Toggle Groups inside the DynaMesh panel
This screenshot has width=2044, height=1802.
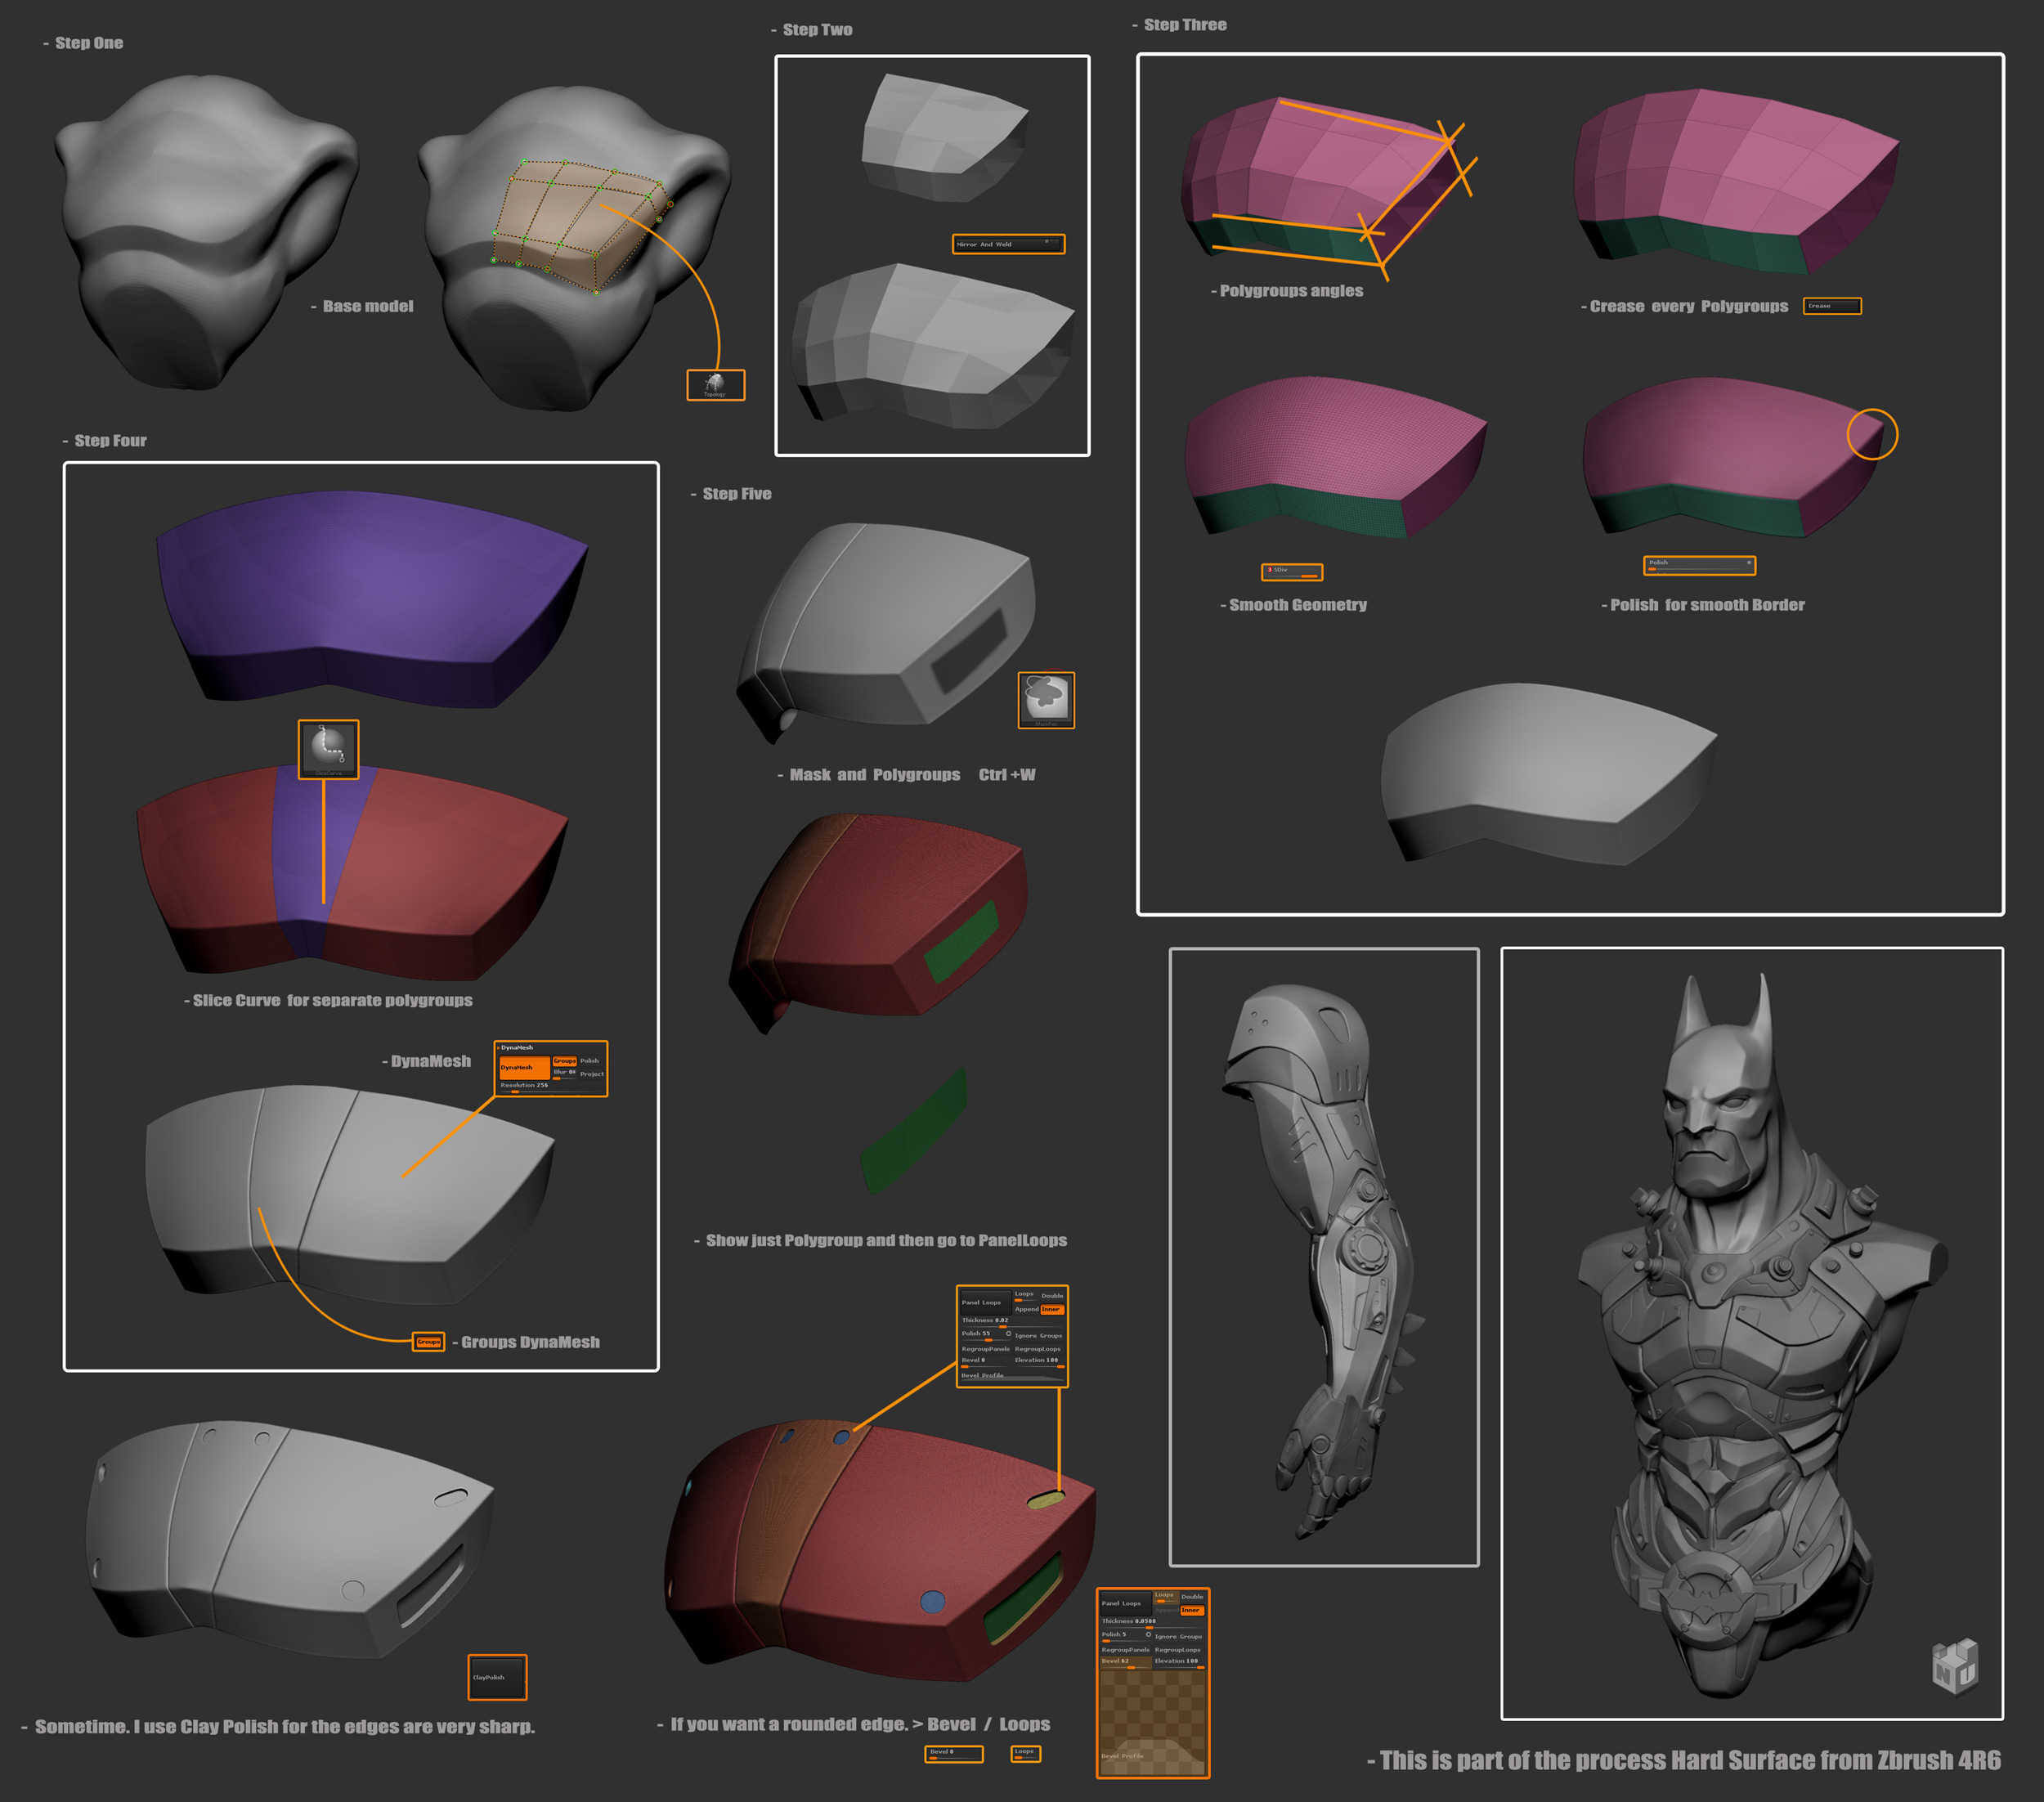click(565, 1062)
